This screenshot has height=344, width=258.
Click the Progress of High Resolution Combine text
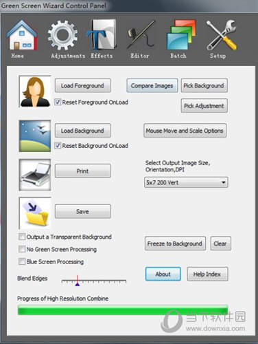tap(62, 299)
